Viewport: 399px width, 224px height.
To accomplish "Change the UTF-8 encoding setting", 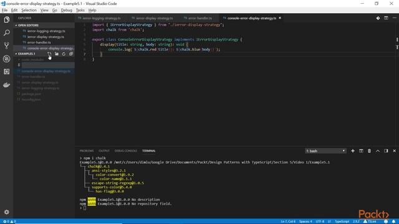I will [x=320, y=222].
